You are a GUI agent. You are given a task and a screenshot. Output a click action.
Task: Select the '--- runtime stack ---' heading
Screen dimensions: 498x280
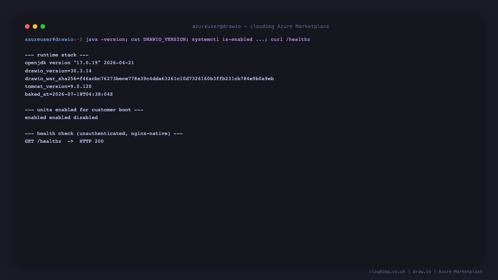(x=57, y=55)
